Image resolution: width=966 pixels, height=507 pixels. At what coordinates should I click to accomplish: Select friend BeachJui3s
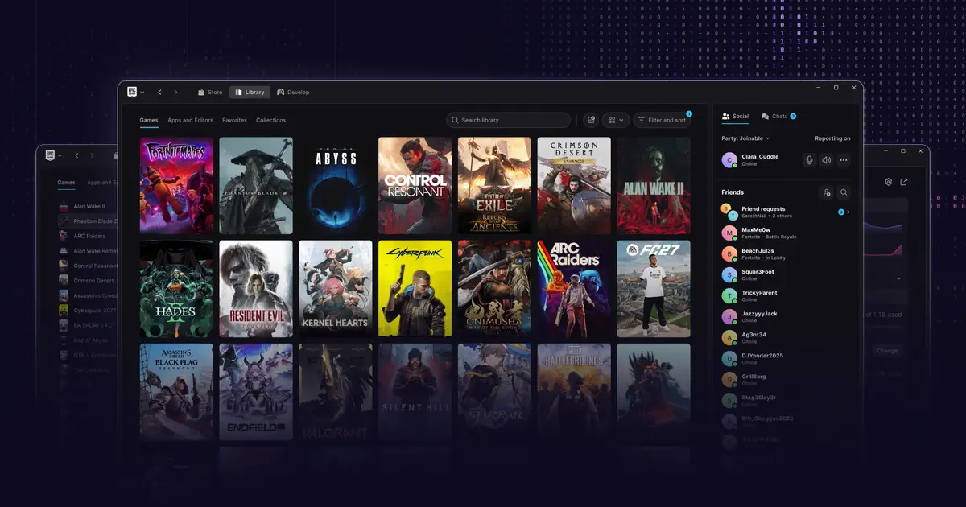coord(786,254)
